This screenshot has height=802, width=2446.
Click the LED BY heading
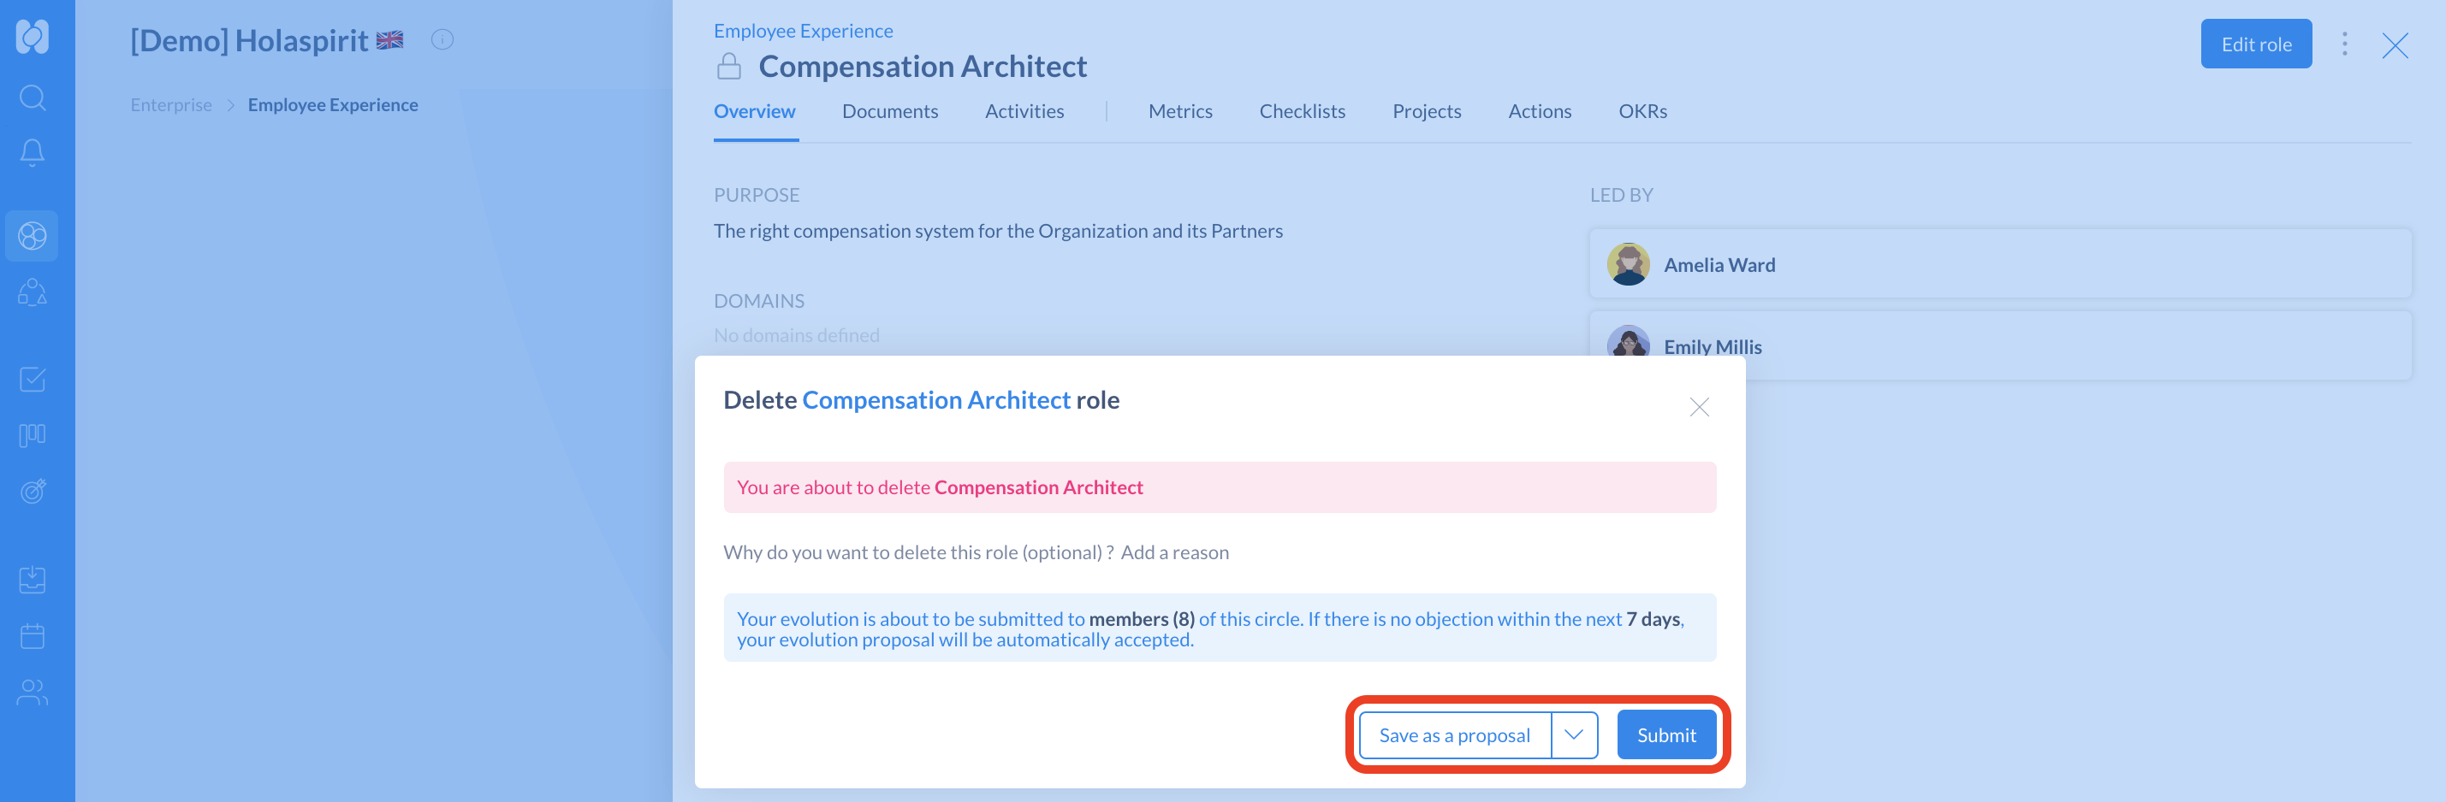tap(1621, 195)
